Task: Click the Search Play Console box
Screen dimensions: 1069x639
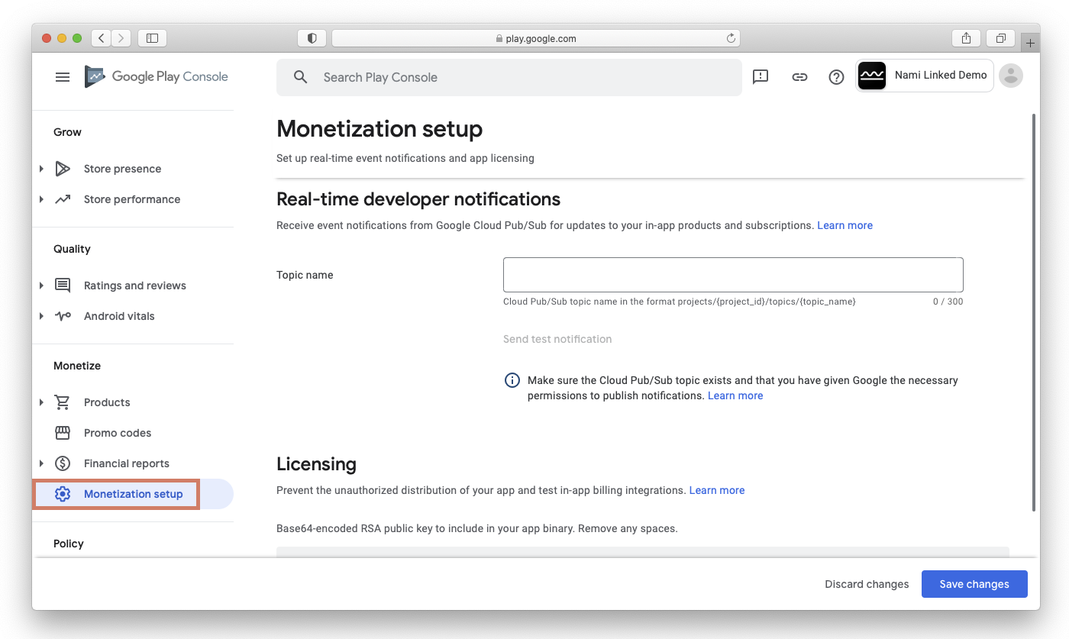Action: pos(509,77)
